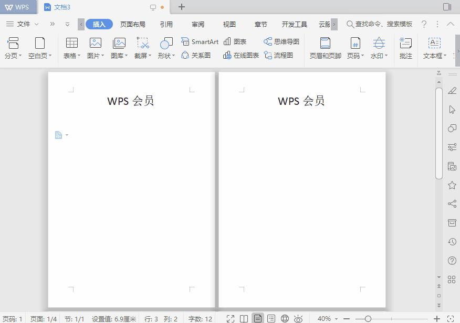Screen dimensions: 460x323
Task: Switch to the 页面布局 ribbon tab
Action: [132, 24]
